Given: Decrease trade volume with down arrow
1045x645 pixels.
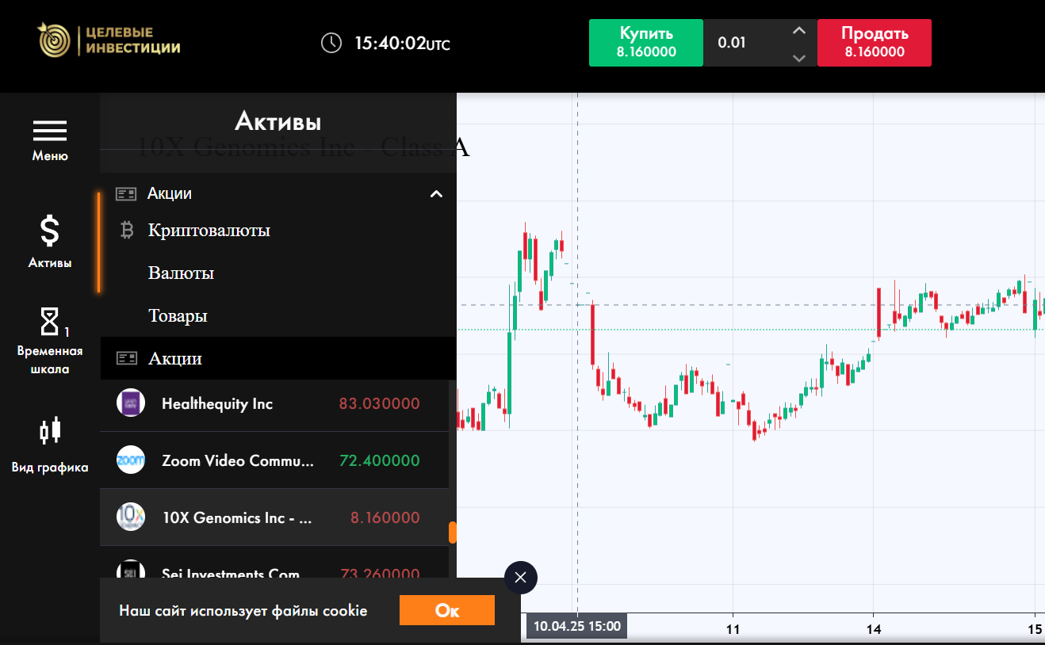Looking at the screenshot, I should coord(799,57).
